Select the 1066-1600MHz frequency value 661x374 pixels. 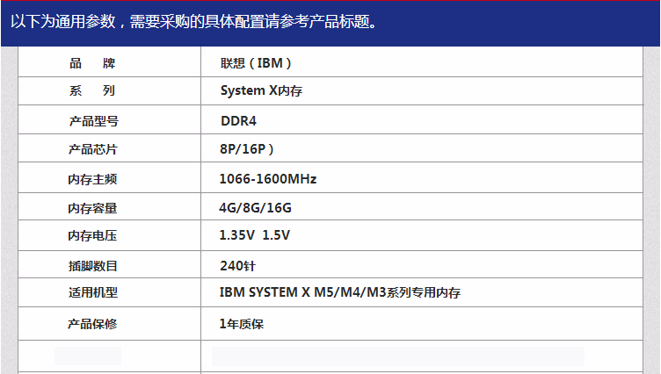point(267,179)
